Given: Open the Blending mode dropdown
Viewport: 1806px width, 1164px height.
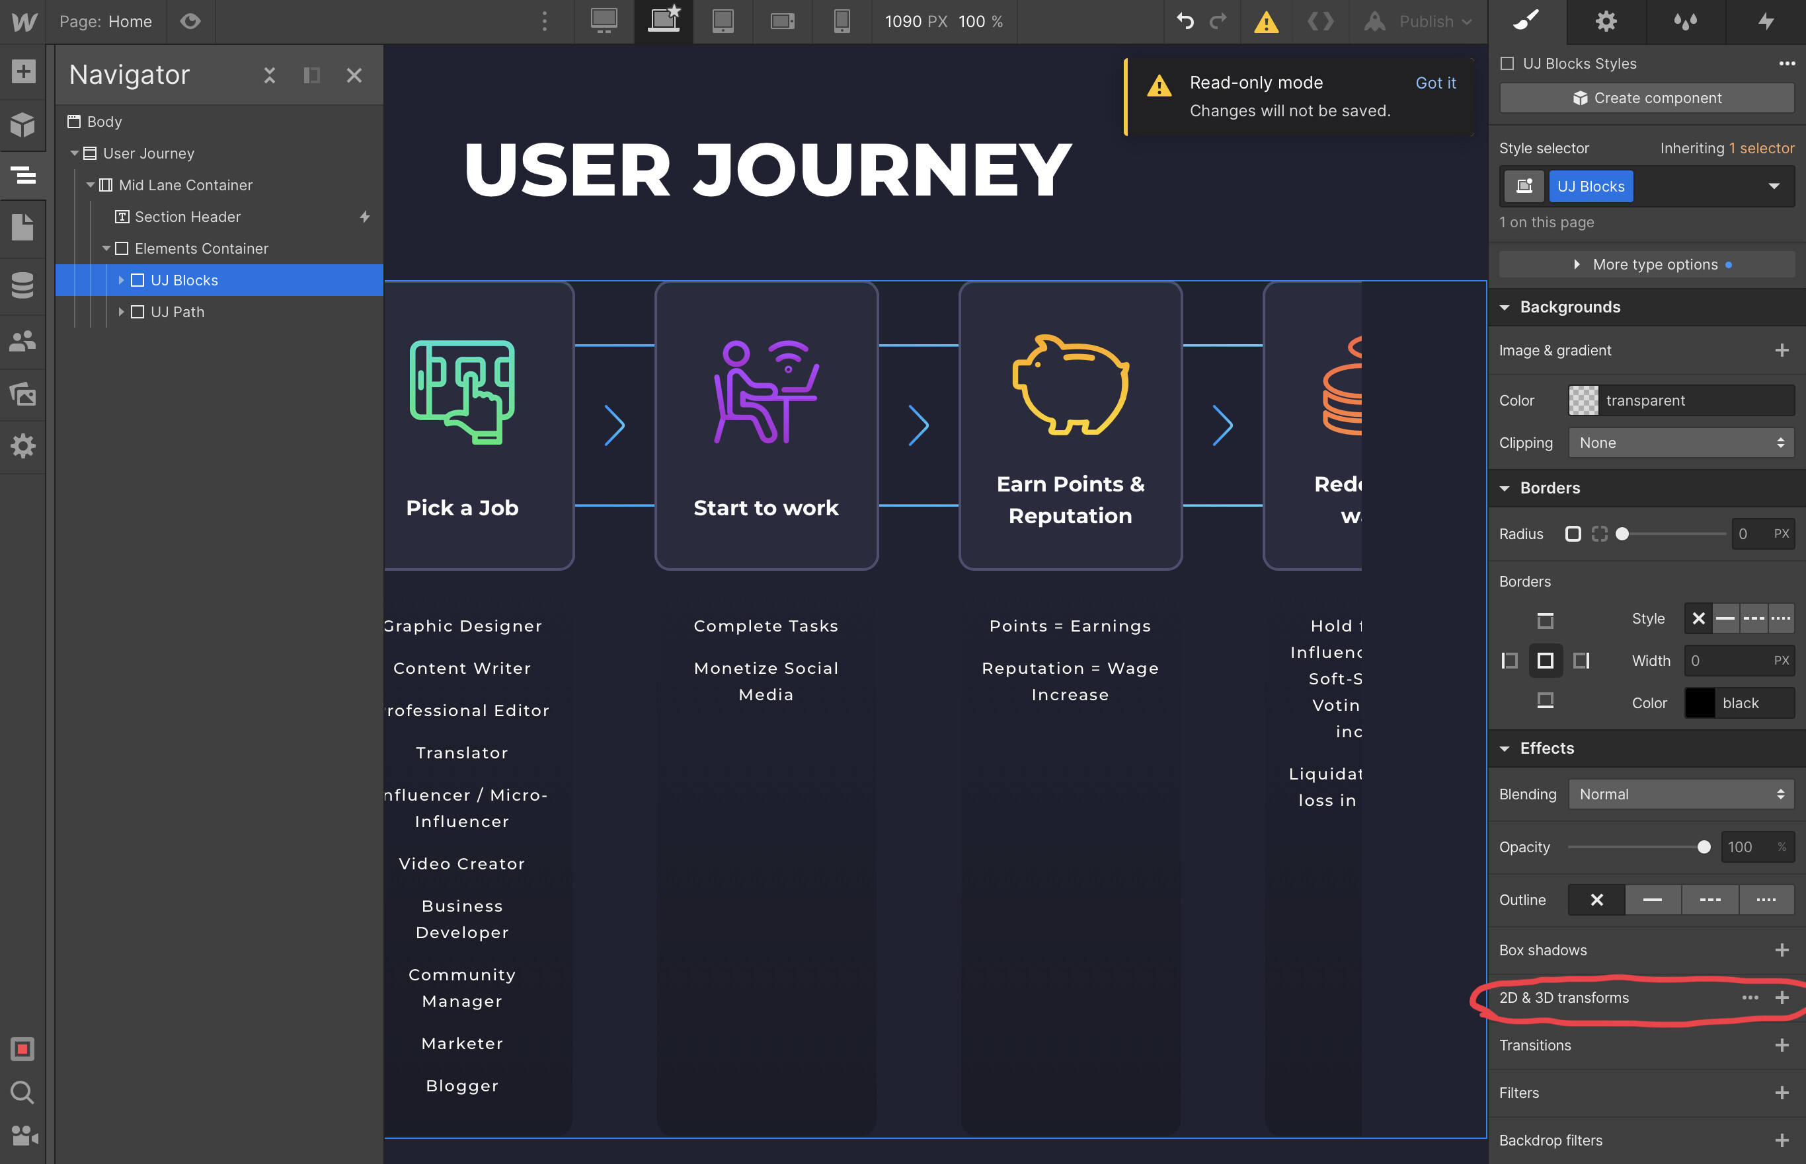Looking at the screenshot, I should [x=1680, y=795].
